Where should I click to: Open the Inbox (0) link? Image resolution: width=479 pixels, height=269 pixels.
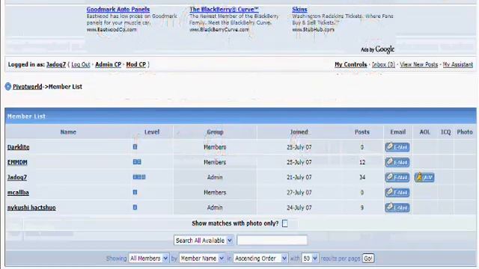[x=383, y=64]
